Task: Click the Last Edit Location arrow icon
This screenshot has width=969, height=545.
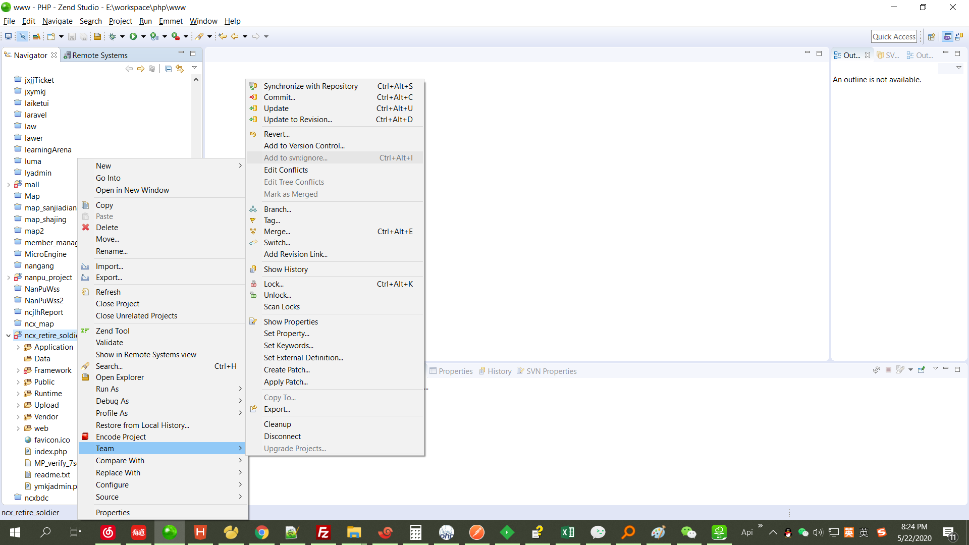Action: (223, 36)
